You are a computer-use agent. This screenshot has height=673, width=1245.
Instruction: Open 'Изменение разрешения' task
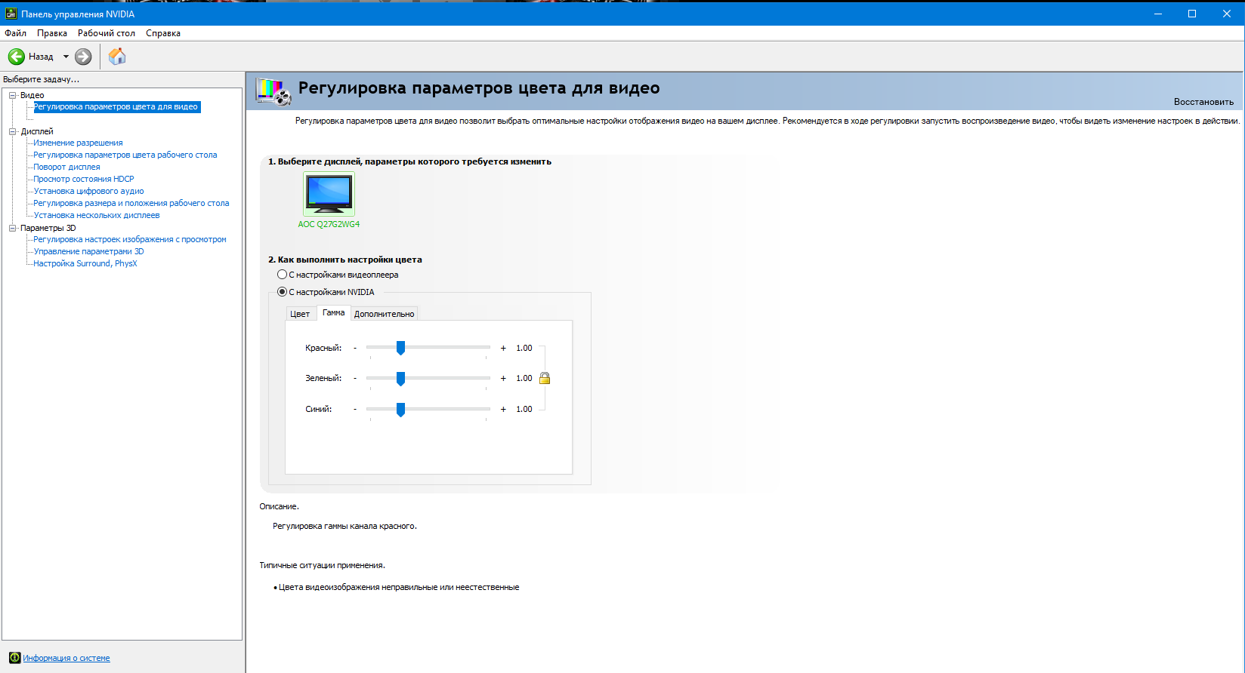tap(78, 143)
